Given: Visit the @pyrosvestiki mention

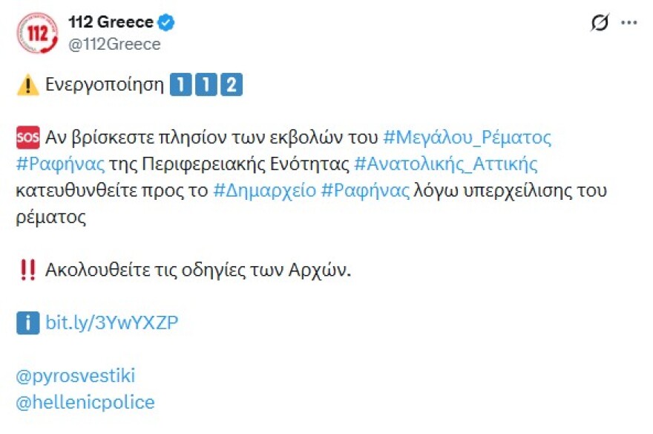Looking at the screenshot, I should pyautogui.click(x=75, y=376).
